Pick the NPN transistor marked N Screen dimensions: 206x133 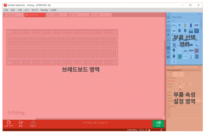point(185,31)
